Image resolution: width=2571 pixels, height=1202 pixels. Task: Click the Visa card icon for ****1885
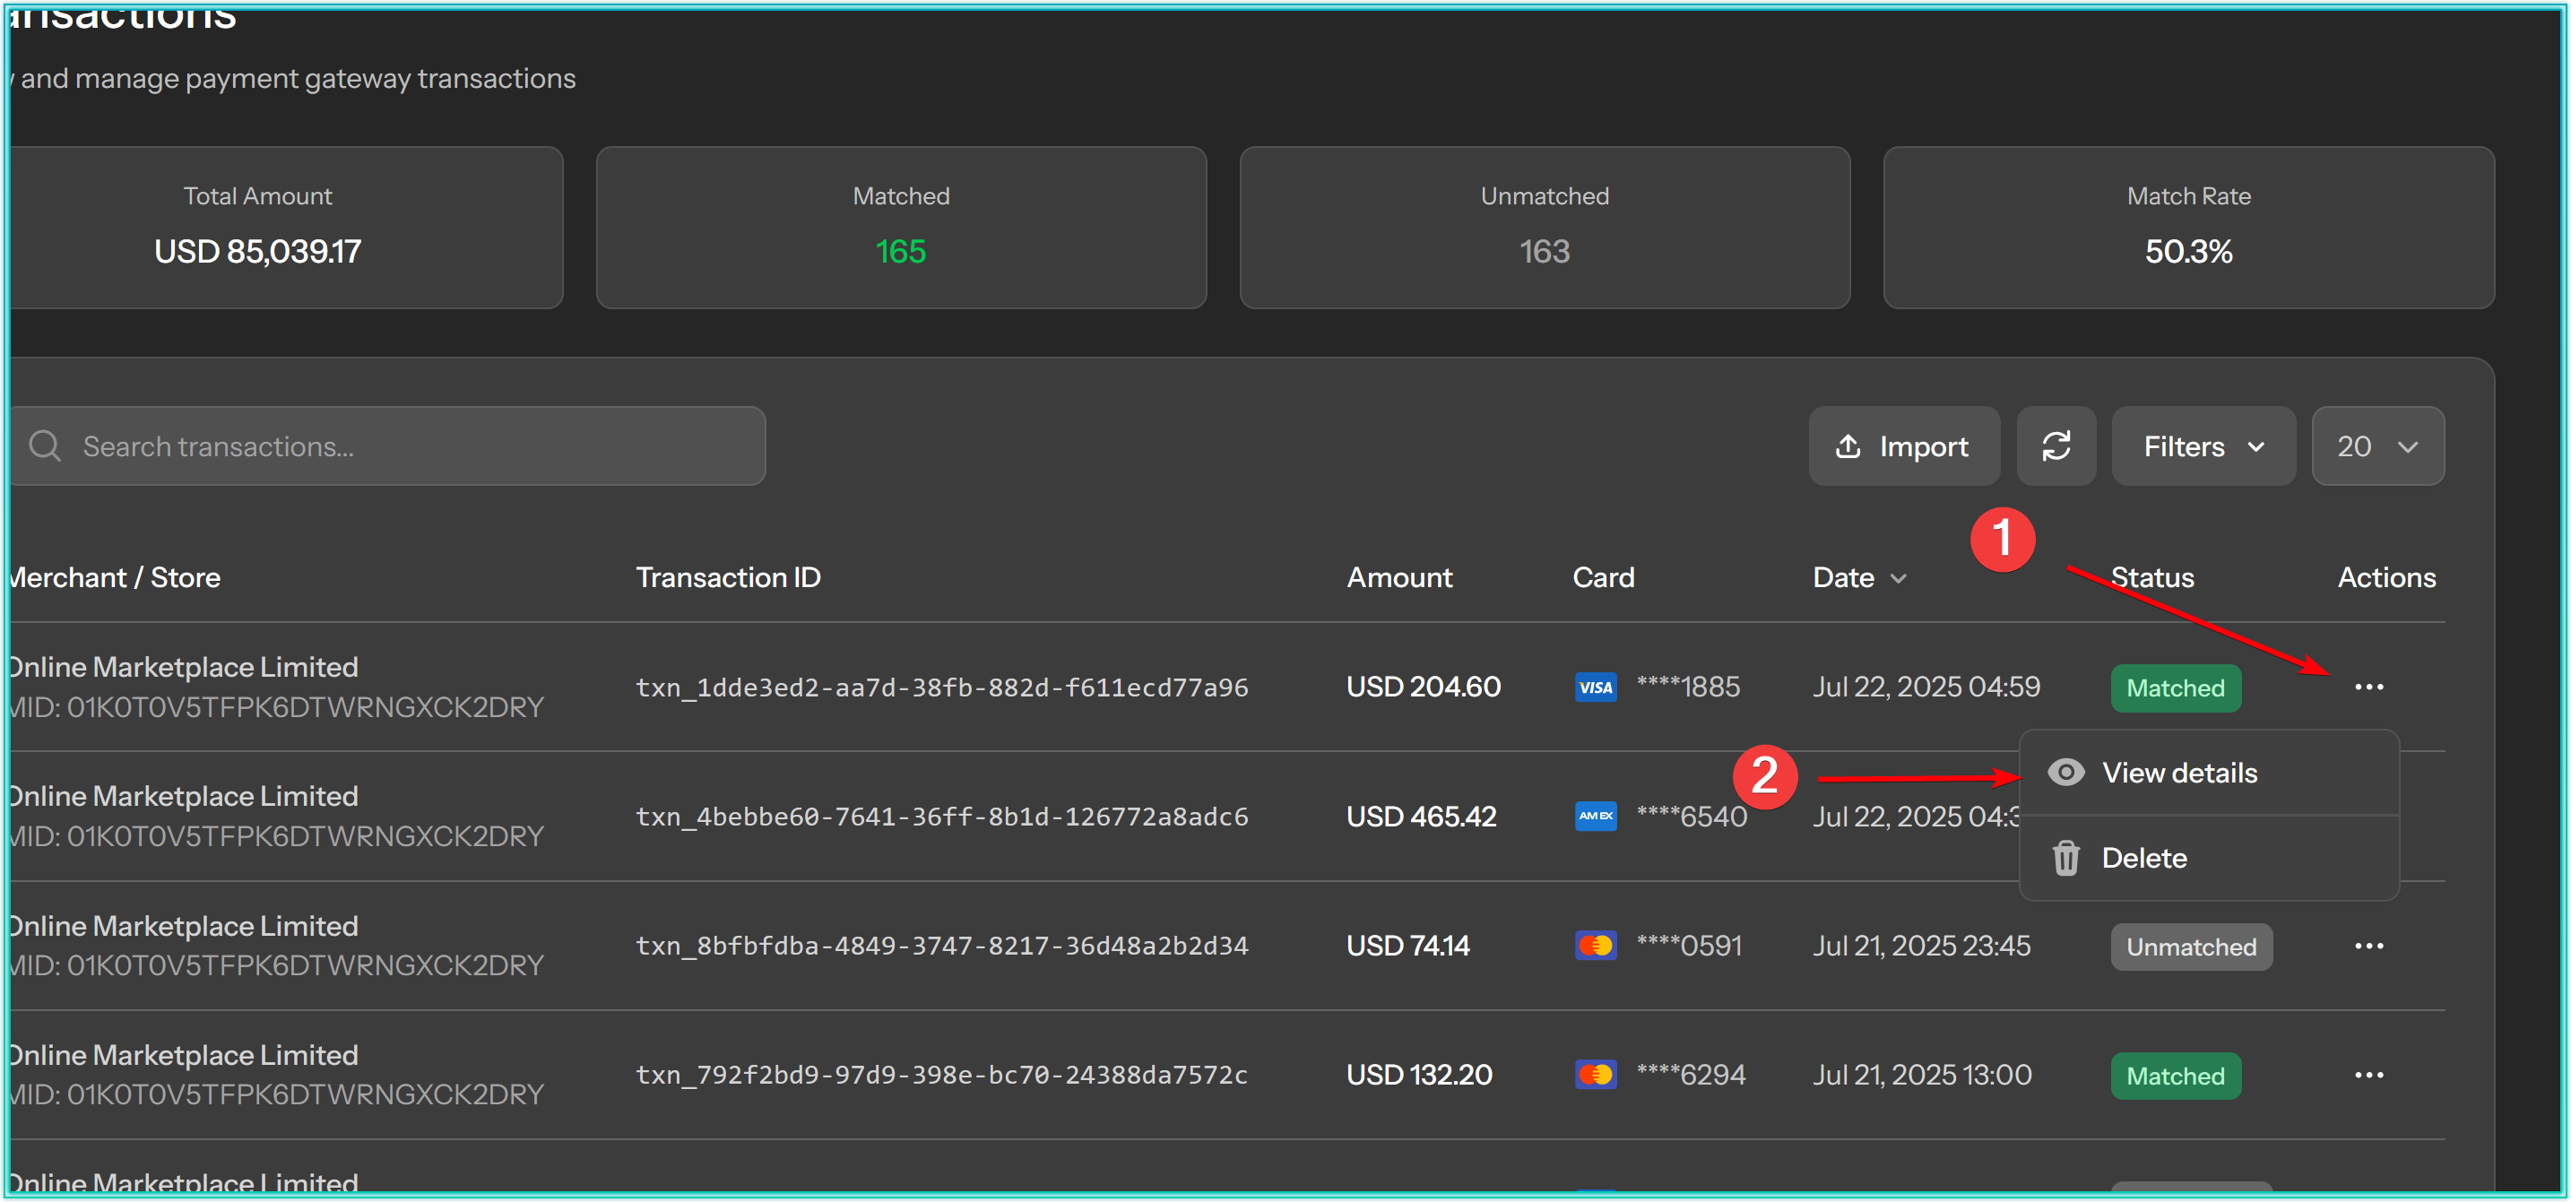point(1595,687)
